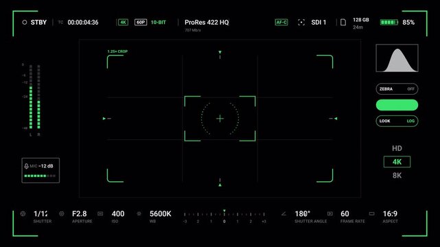
Task: Click the top center frame marker arrow
Action: tap(220, 52)
